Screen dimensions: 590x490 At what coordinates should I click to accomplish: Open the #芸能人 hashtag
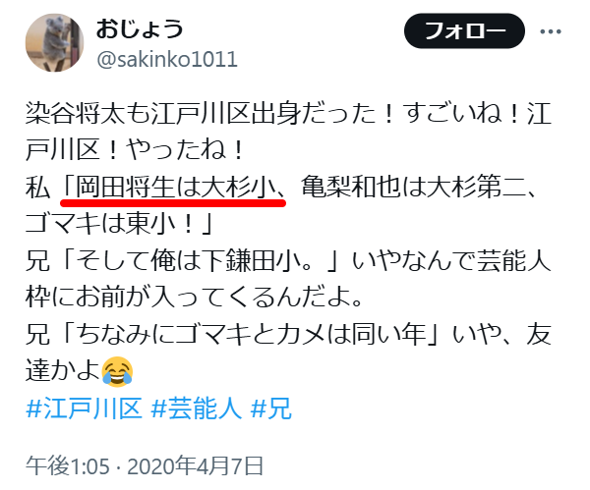point(196,408)
